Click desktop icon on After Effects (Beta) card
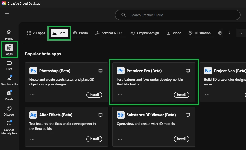246x150 pixels. pyautogui.click(x=100, y=115)
